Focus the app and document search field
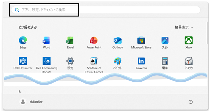 pos(106,10)
